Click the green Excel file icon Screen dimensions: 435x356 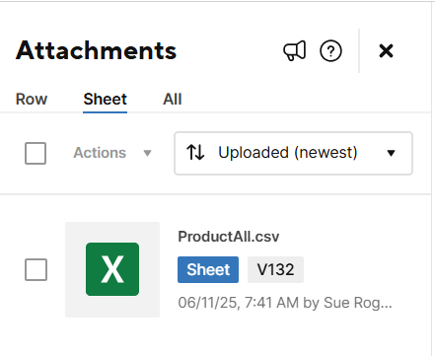point(112,269)
